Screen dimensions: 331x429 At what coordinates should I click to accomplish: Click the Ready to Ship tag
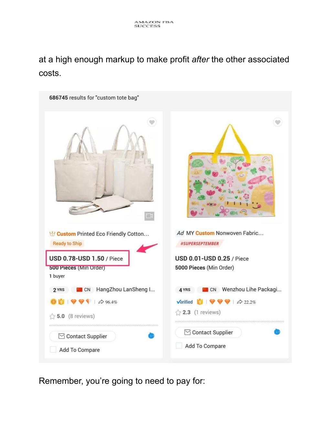(67, 243)
